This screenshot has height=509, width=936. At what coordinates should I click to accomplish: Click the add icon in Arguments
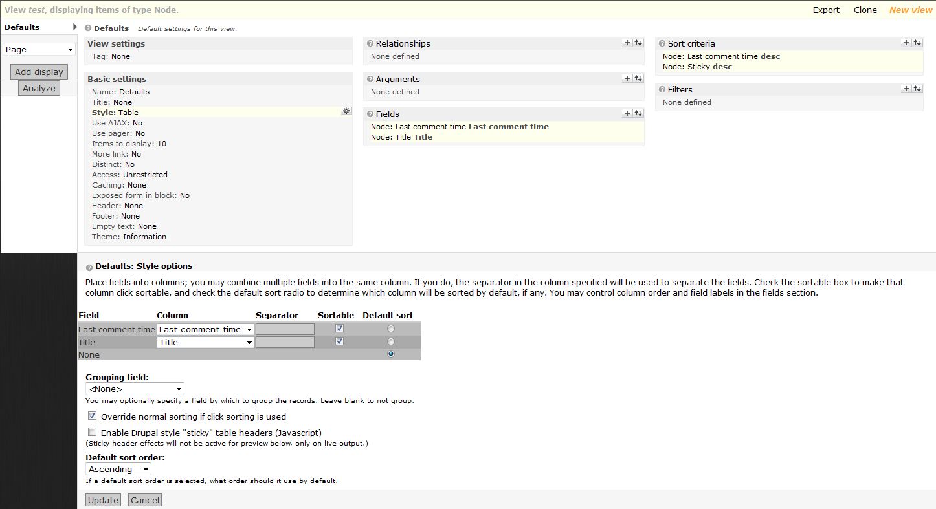627,78
